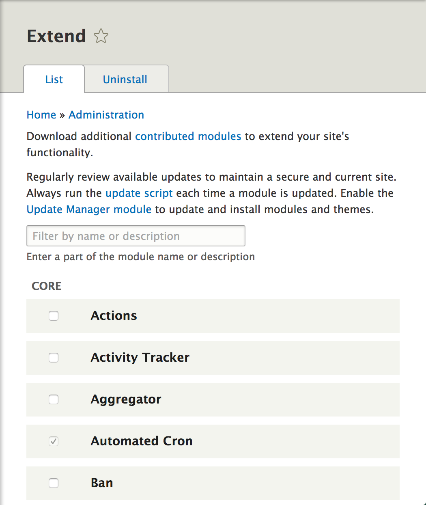Tick the Activity Tracker checkbox
This screenshot has height=505, width=426.
coord(54,358)
